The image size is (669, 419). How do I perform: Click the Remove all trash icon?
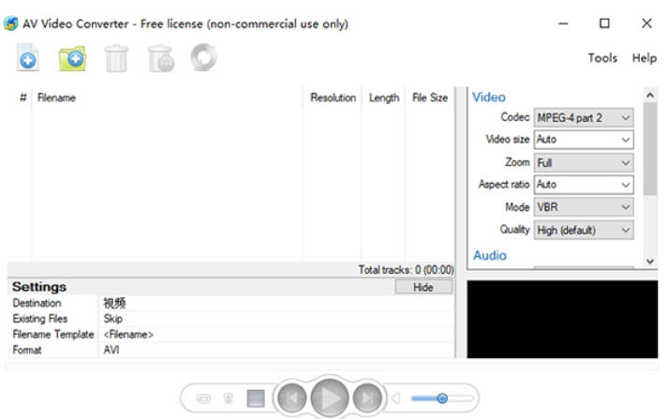pyautogui.click(x=160, y=59)
